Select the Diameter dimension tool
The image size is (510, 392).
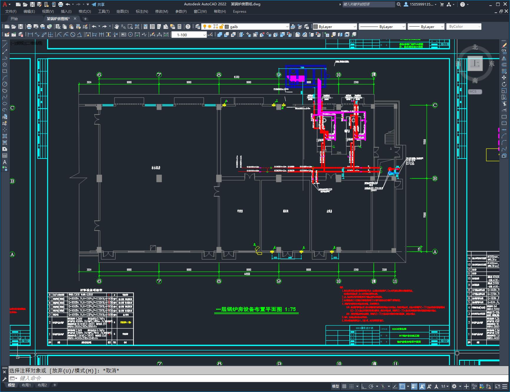[73, 35]
